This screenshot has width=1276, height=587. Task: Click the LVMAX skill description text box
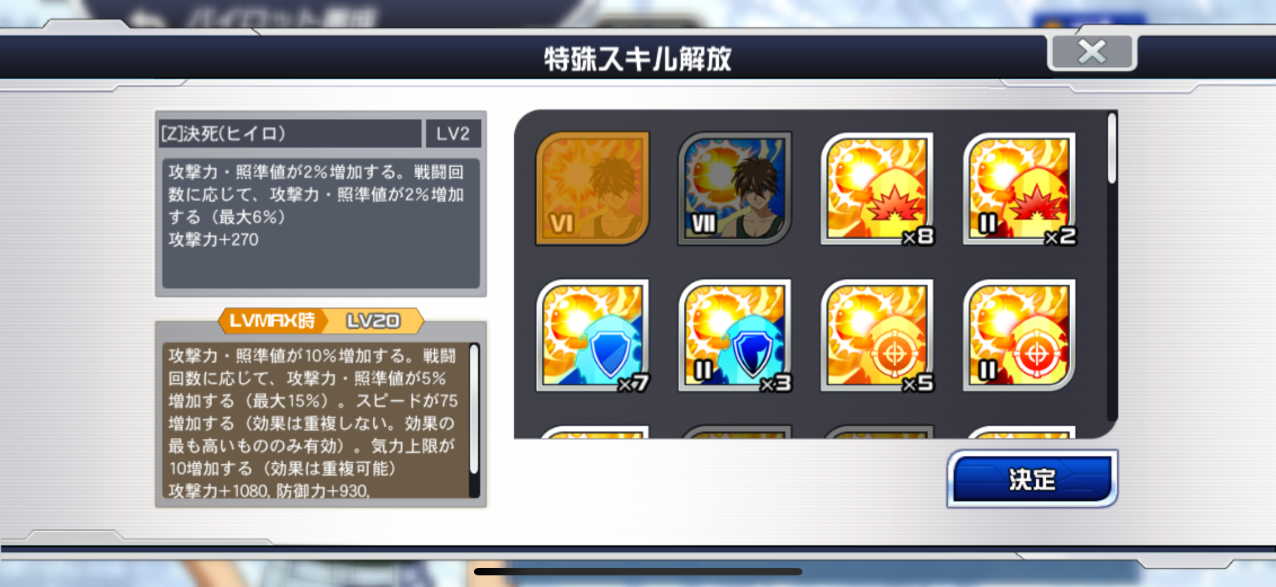(x=316, y=419)
